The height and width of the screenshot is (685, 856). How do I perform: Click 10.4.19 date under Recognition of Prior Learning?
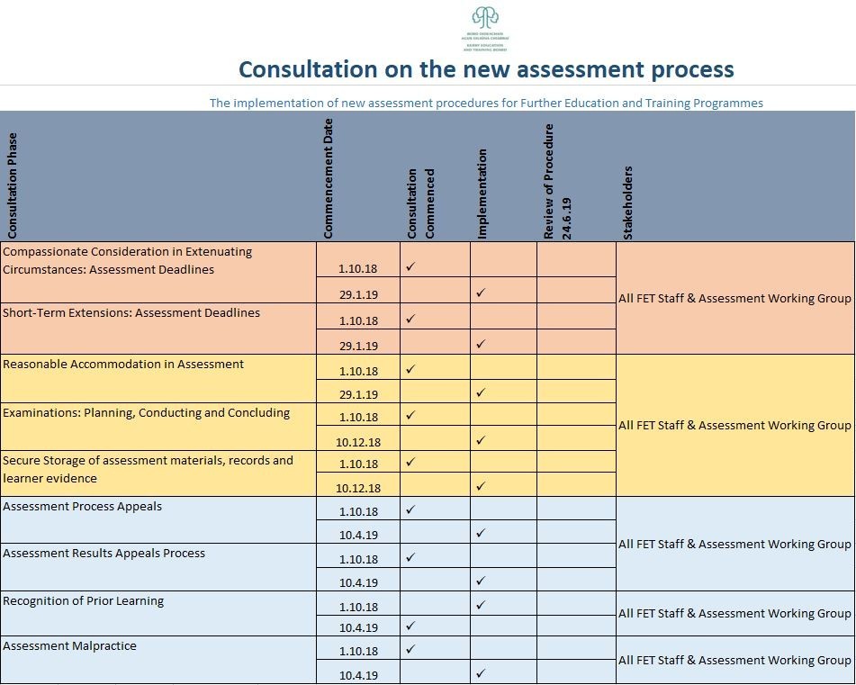[358, 628]
